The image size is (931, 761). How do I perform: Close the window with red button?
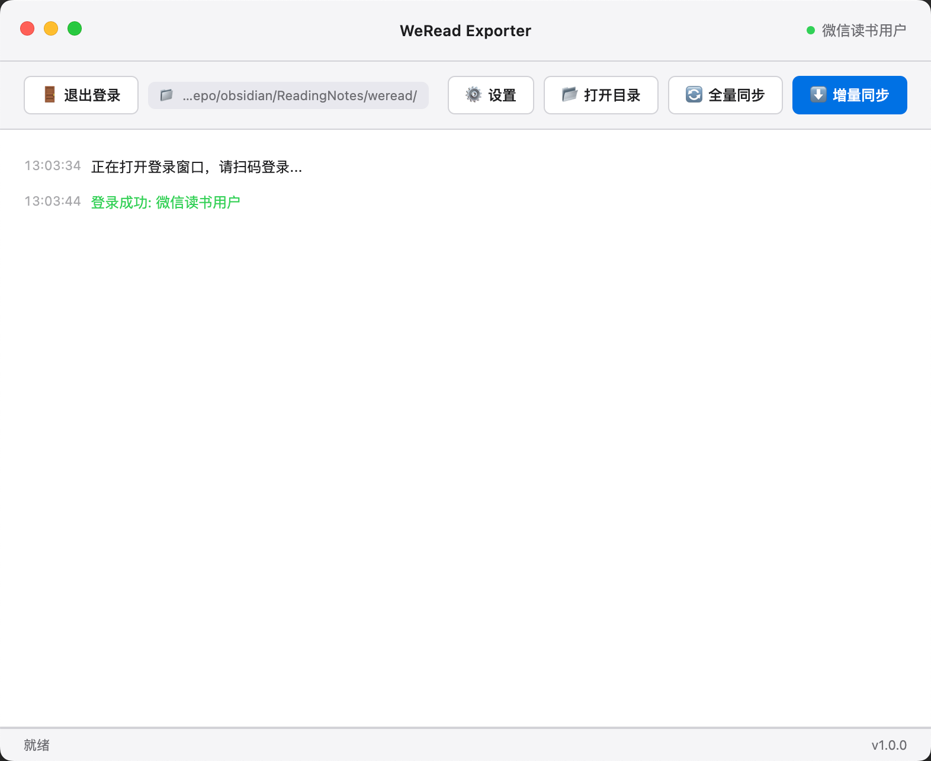(27, 28)
